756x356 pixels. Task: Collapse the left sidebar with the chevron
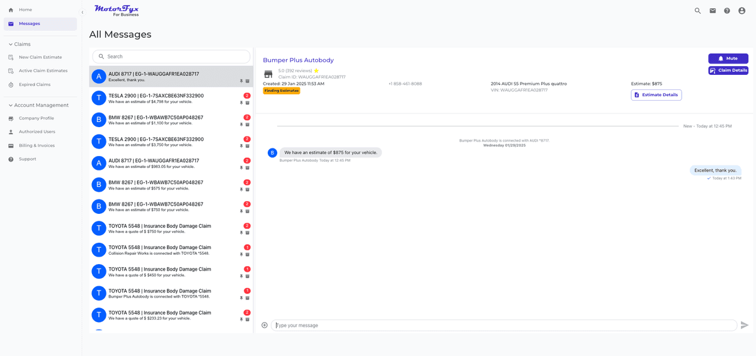click(82, 12)
